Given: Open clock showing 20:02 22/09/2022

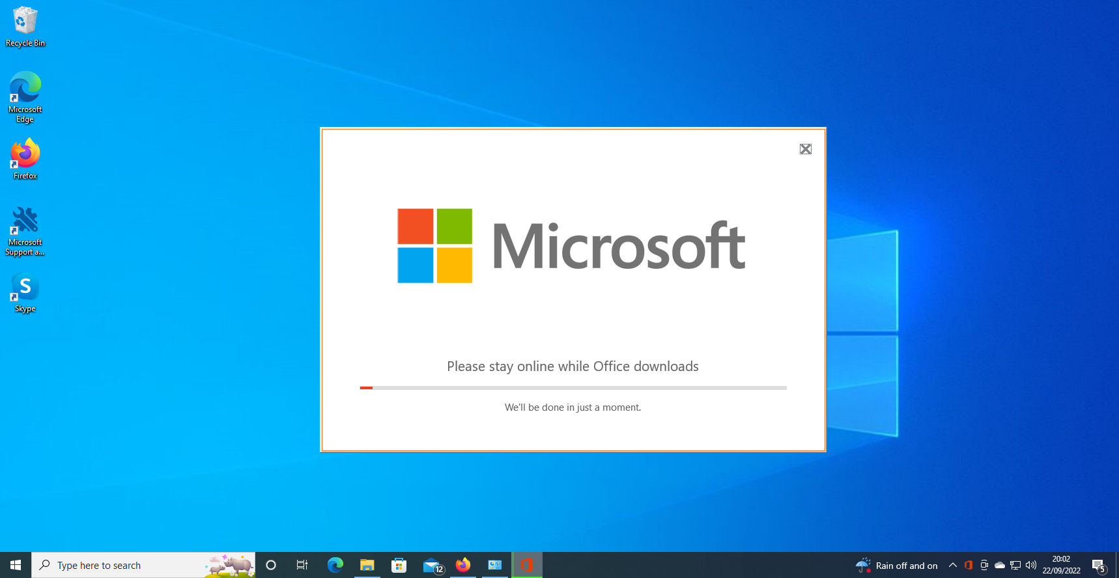Looking at the screenshot, I should pyautogui.click(x=1061, y=565).
